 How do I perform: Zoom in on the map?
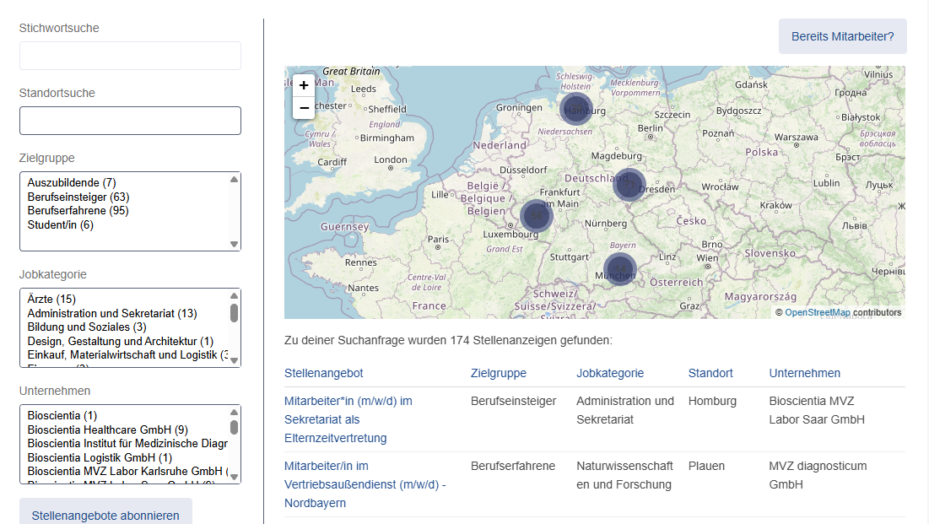pos(304,85)
